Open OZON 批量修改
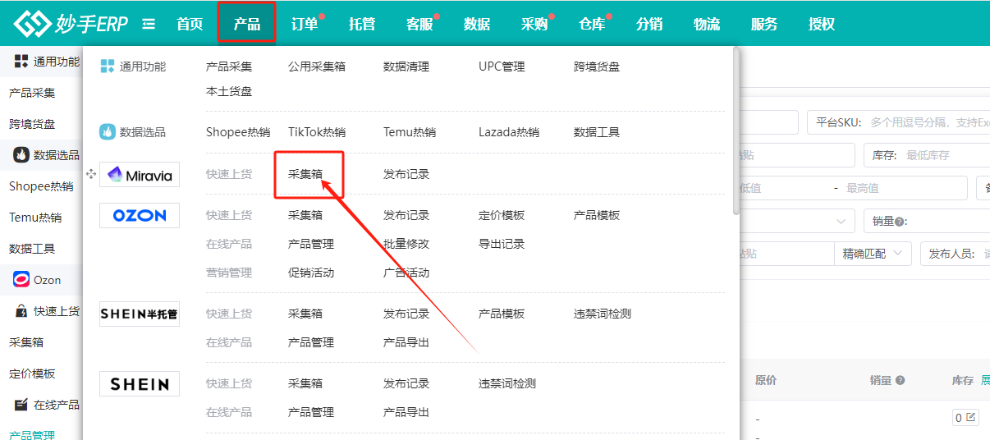 point(406,244)
